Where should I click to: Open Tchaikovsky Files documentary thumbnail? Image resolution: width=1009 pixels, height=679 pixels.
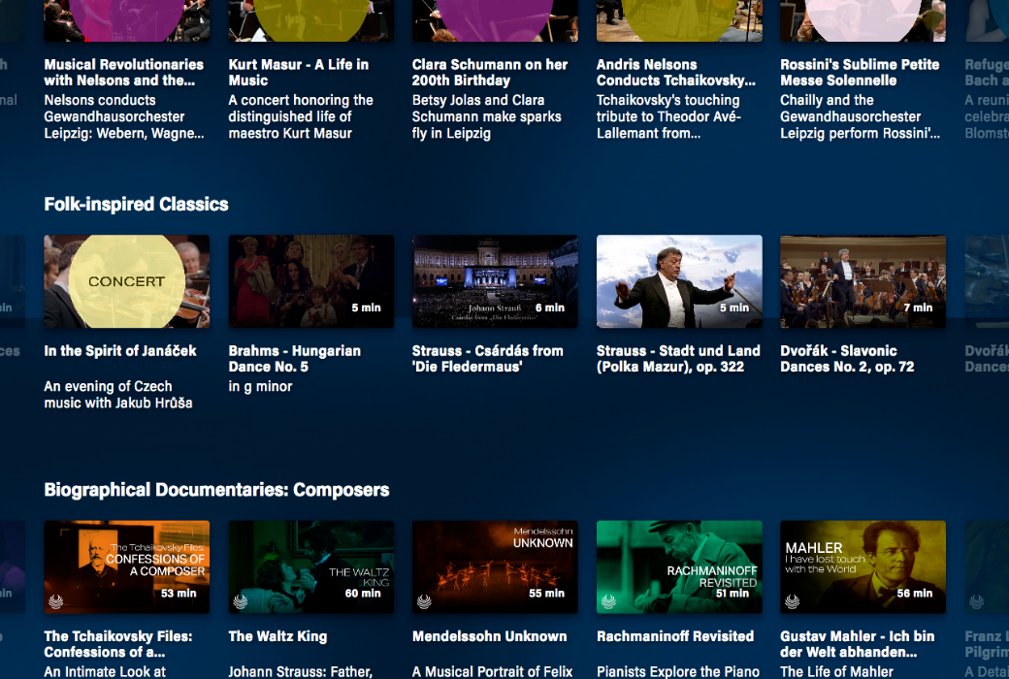[x=127, y=567]
